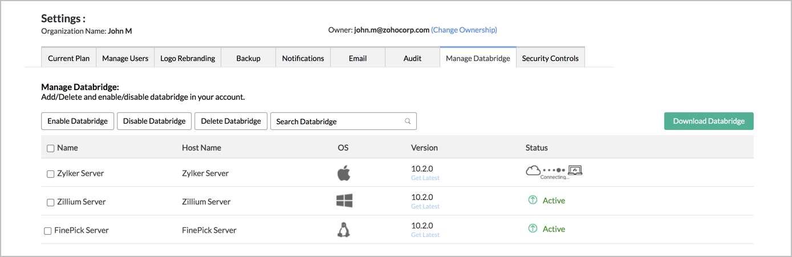Open the Audit tab
792x257 pixels.
[x=412, y=58]
